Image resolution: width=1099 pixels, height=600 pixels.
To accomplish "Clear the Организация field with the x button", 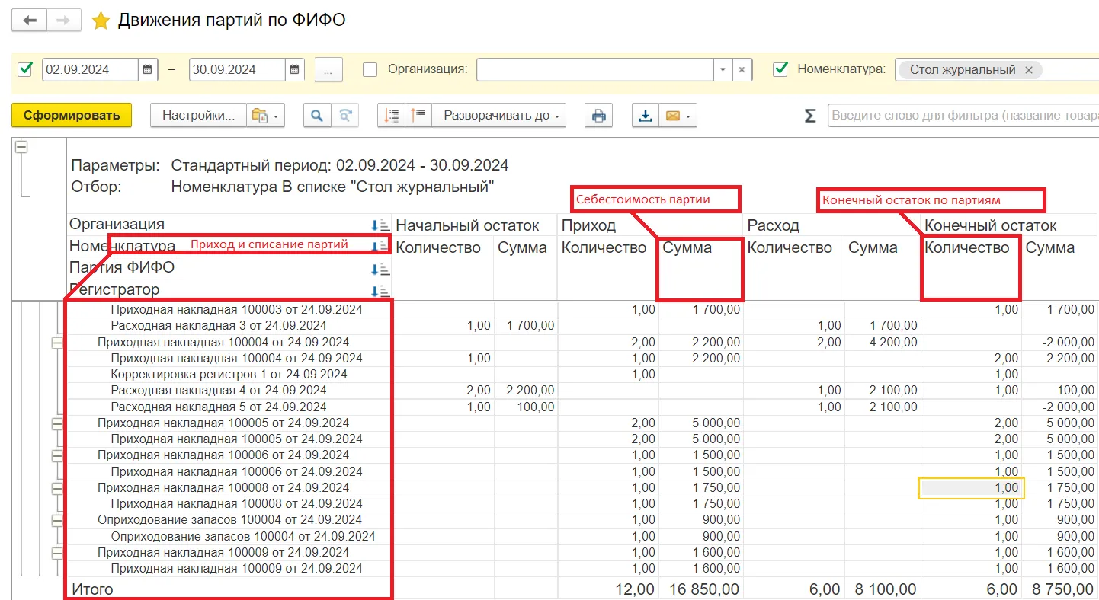I will pyautogui.click(x=742, y=69).
